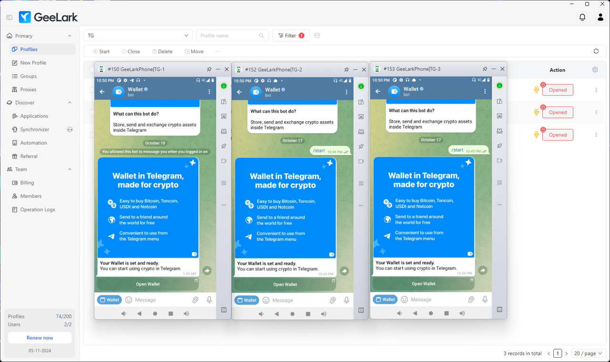Tap the blue Wallet menu button in TG-3
This screenshot has width=610, height=362.
tap(385, 300)
